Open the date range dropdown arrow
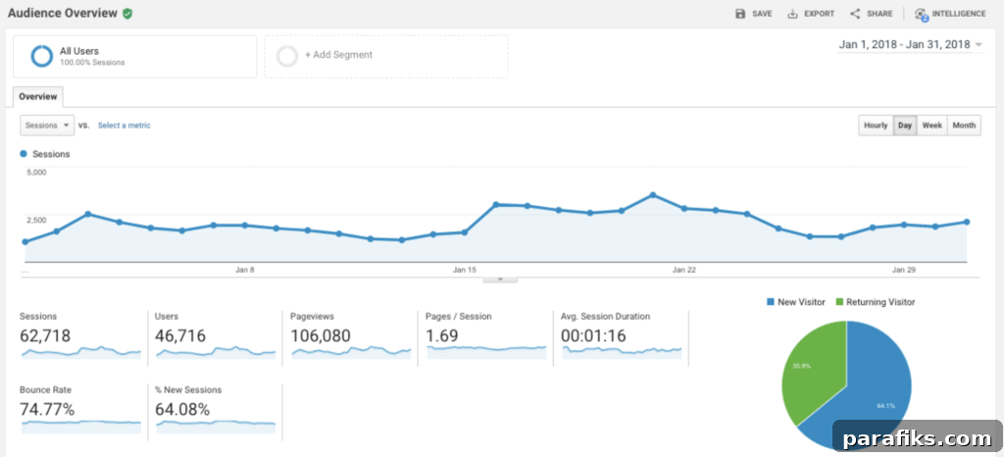Screen dimensions: 1004x457 (x=979, y=45)
